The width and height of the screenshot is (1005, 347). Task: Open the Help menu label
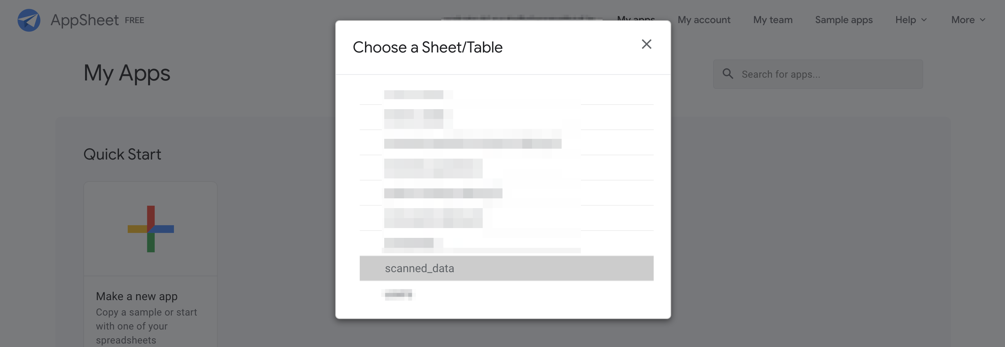pyautogui.click(x=905, y=20)
